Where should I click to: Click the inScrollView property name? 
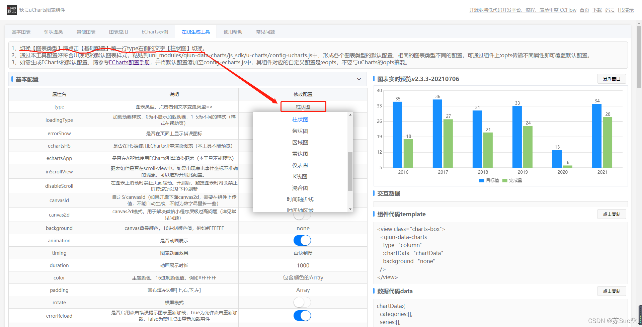pos(59,171)
